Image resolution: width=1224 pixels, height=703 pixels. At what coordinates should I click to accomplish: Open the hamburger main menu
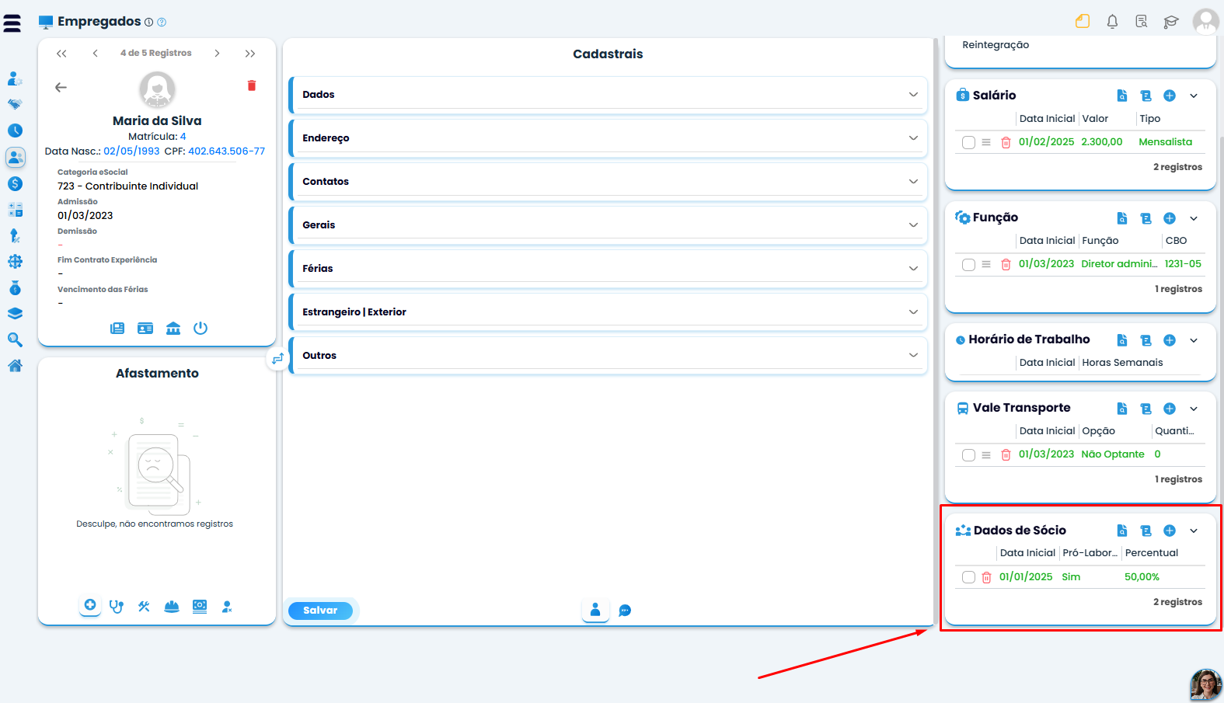pos(12,23)
